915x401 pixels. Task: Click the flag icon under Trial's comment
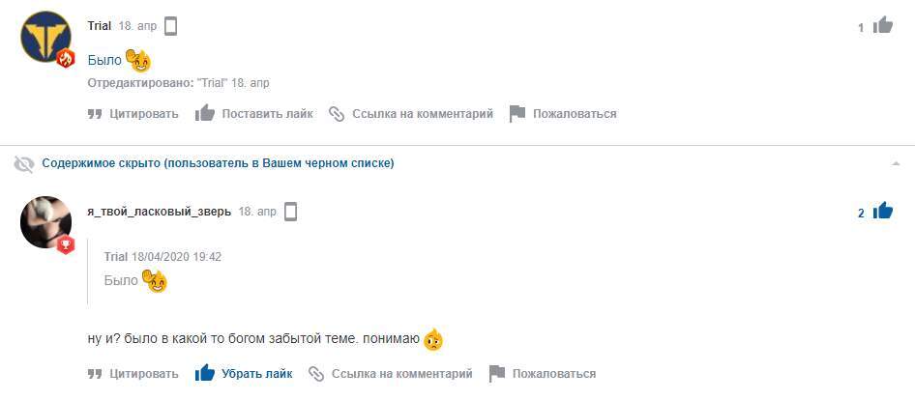point(517,114)
